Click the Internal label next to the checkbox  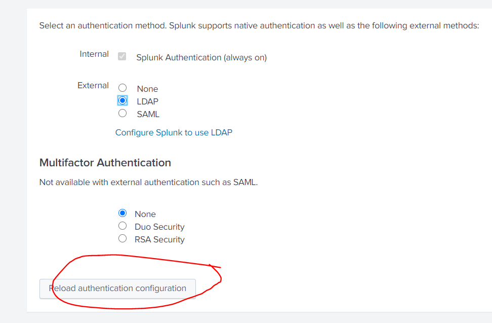tap(94, 54)
